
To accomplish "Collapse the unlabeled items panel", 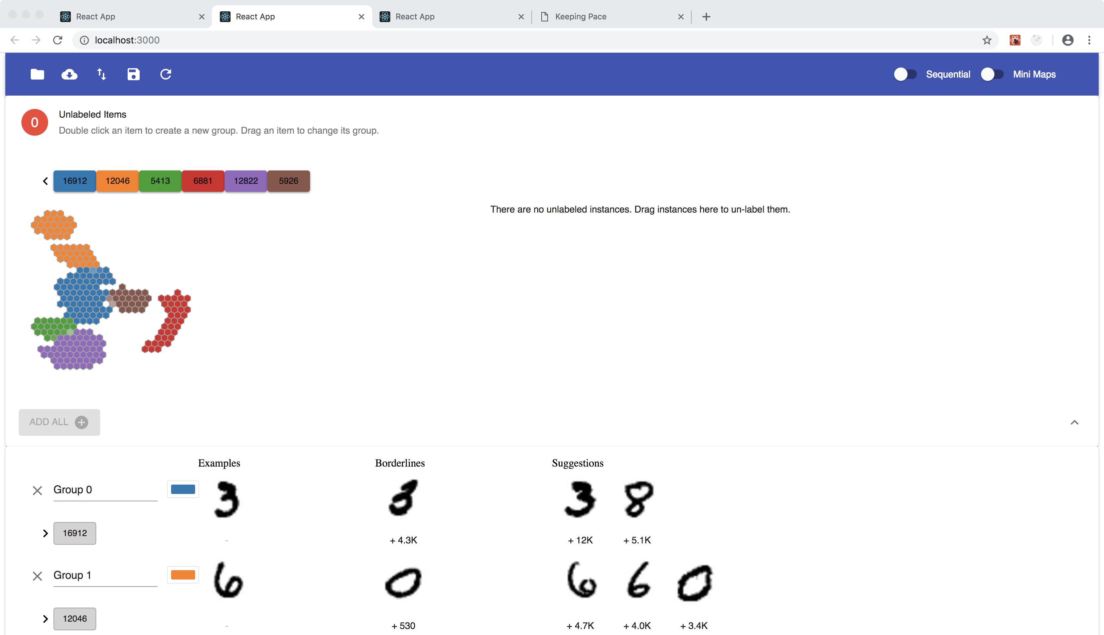I will coord(1074,422).
